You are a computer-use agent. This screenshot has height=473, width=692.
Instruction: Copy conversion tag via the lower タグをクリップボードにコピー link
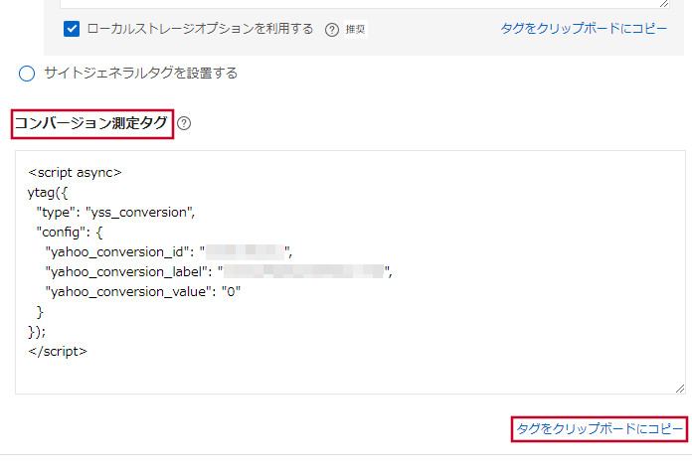pyautogui.click(x=600, y=429)
